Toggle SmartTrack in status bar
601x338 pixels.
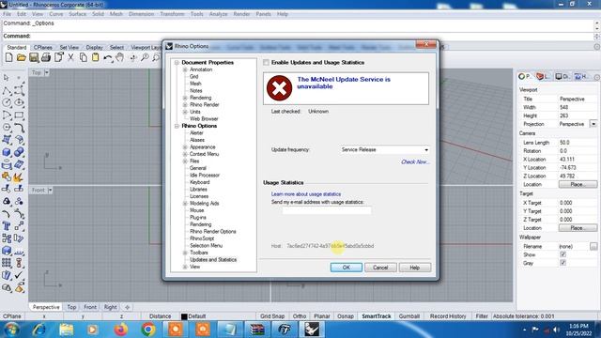pyautogui.click(x=377, y=316)
